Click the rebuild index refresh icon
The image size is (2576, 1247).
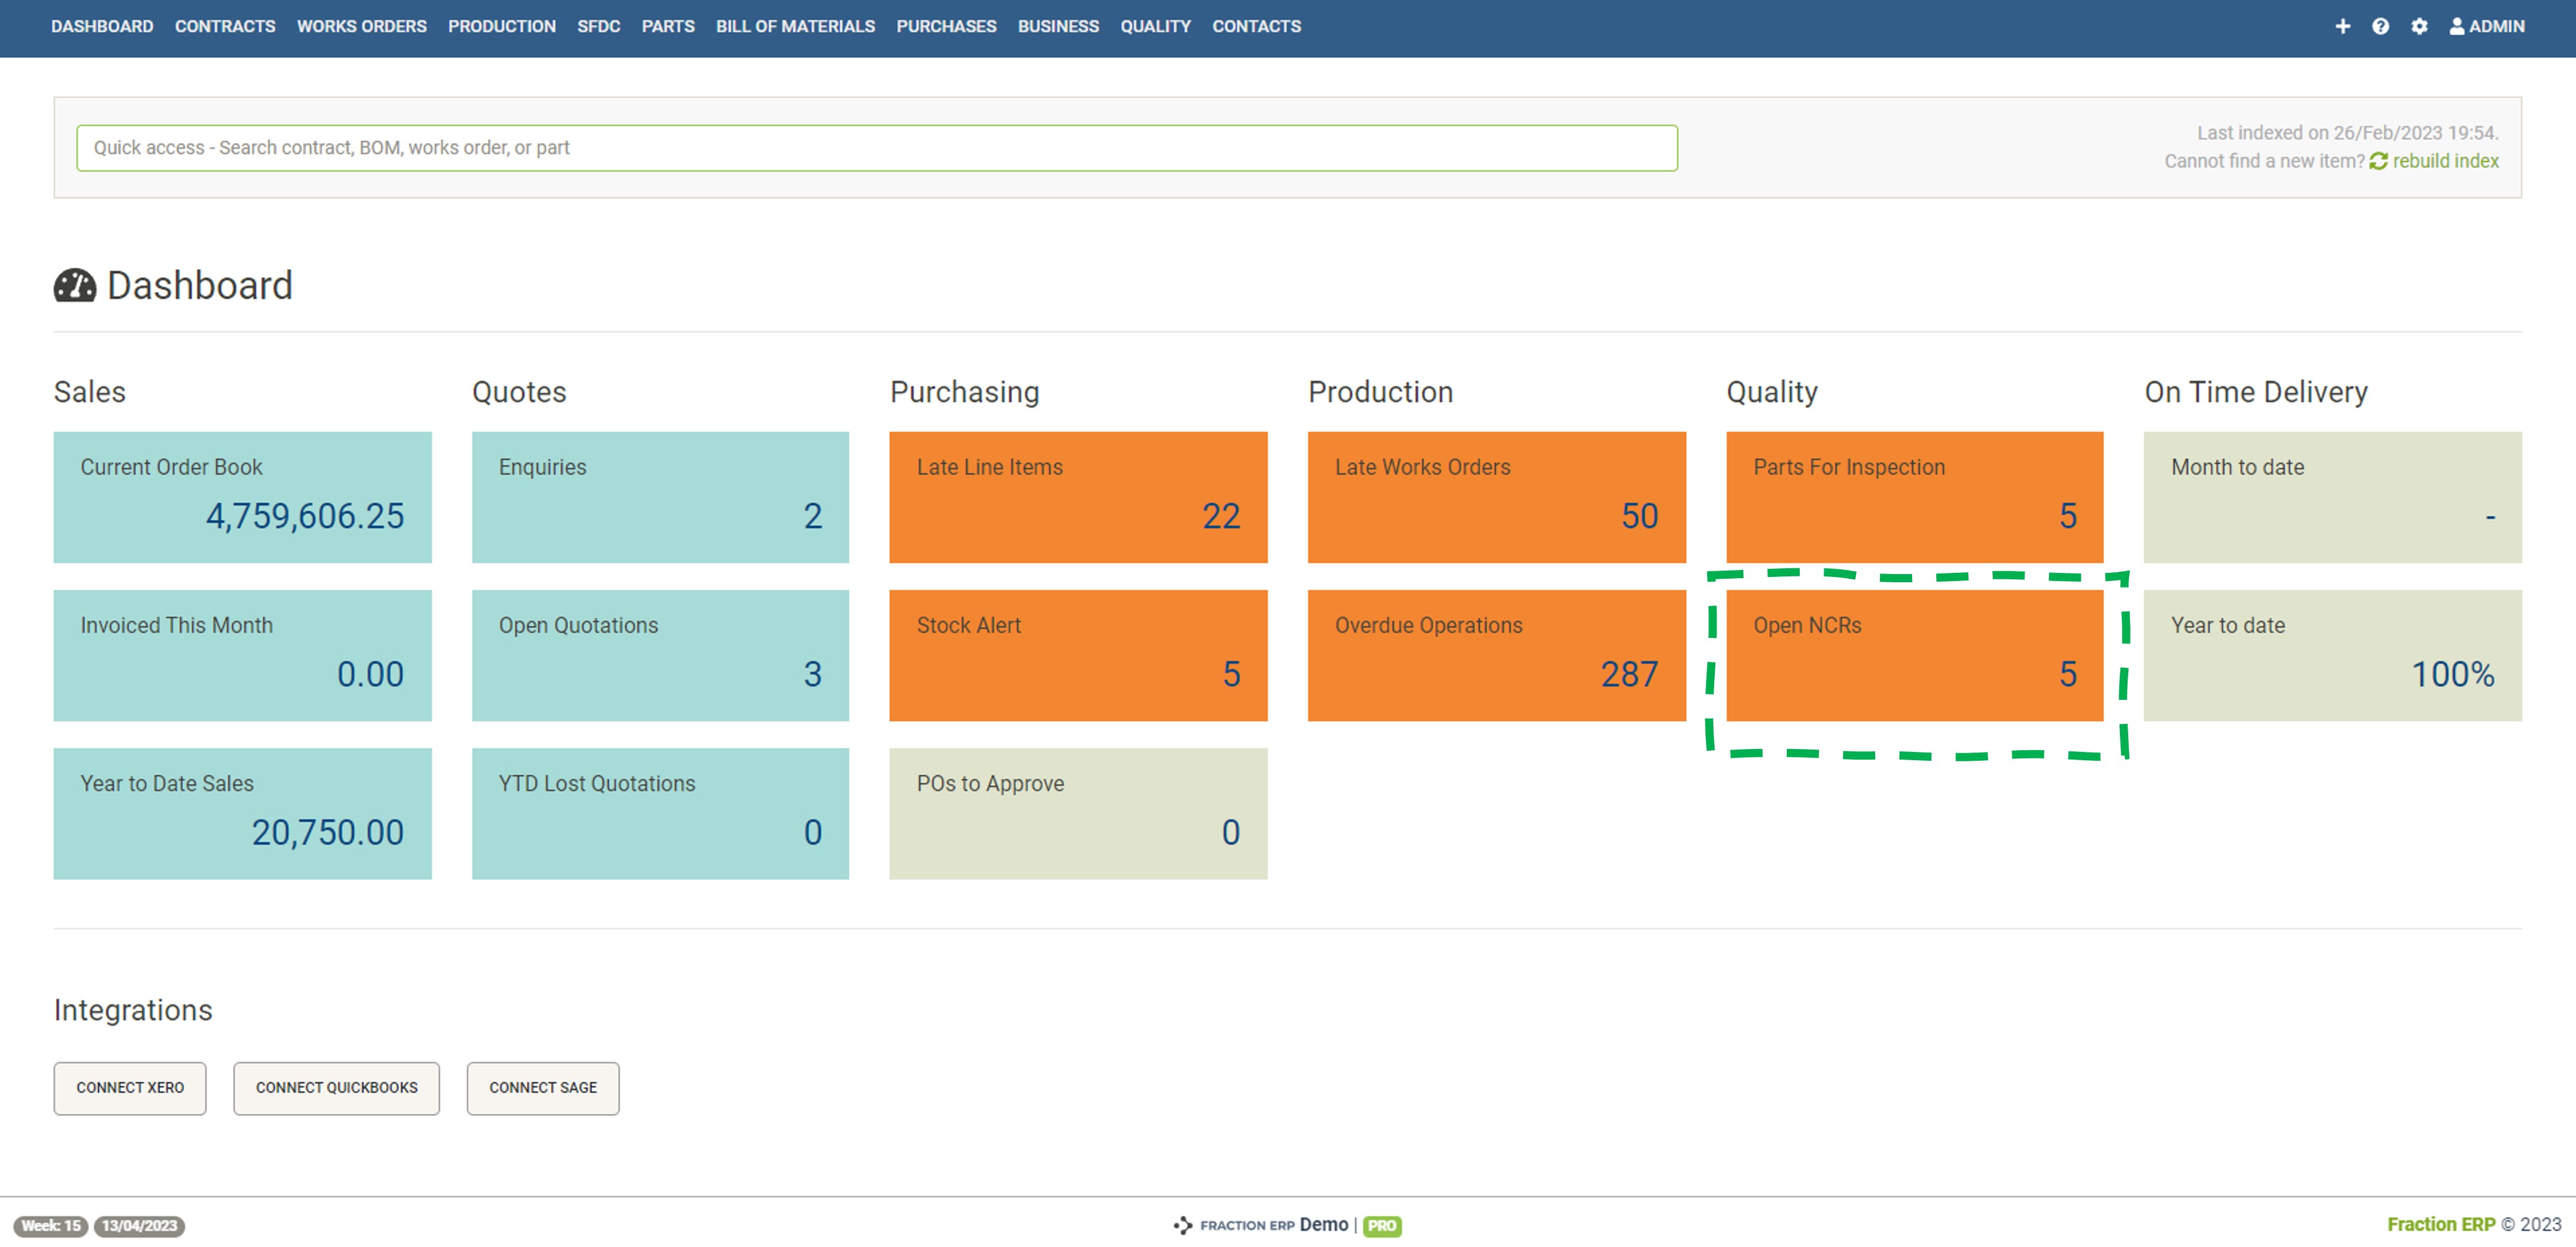point(2379,161)
